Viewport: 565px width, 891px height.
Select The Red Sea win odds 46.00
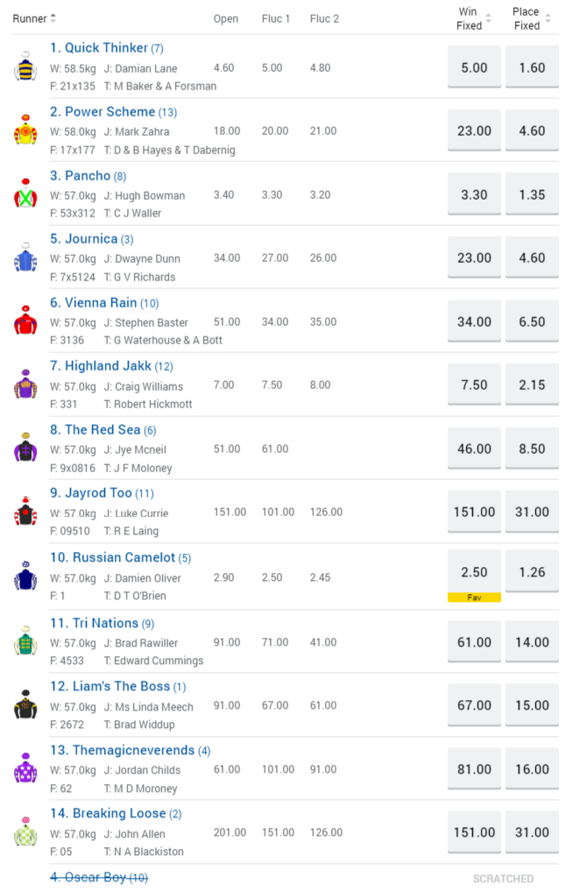tap(474, 449)
